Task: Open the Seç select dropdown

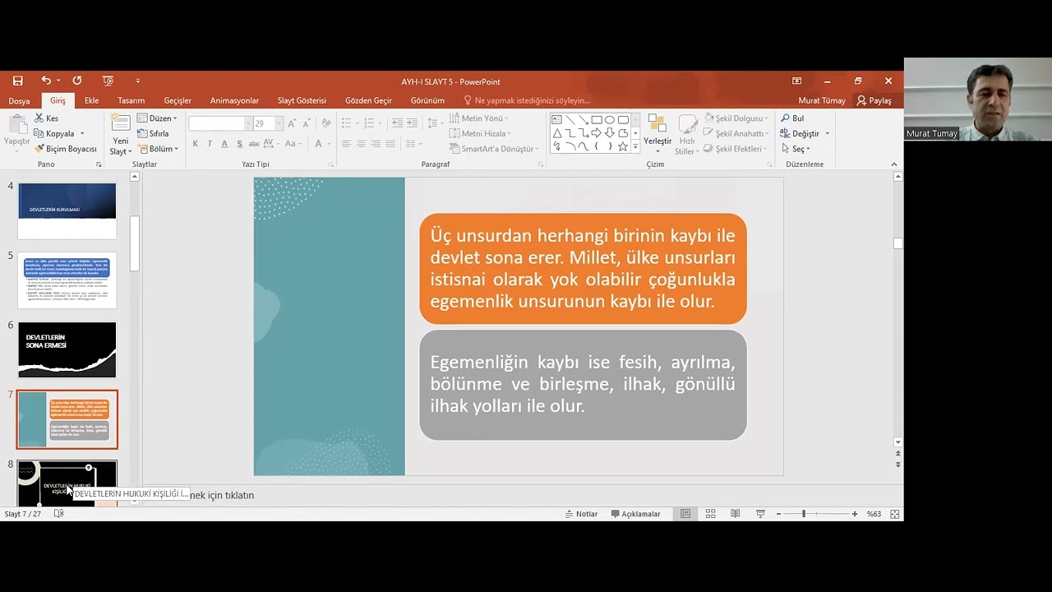Action: click(796, 149)
